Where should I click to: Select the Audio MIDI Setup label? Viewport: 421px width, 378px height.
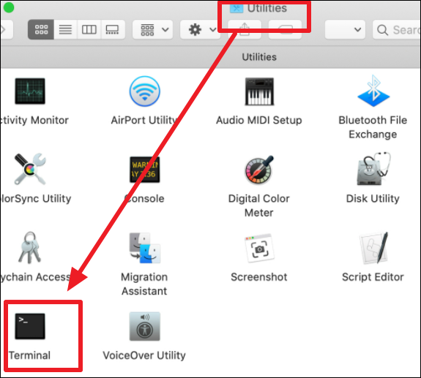[x=259, y=120]
